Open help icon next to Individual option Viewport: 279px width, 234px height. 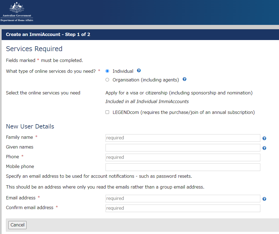(x=139, y=71)
